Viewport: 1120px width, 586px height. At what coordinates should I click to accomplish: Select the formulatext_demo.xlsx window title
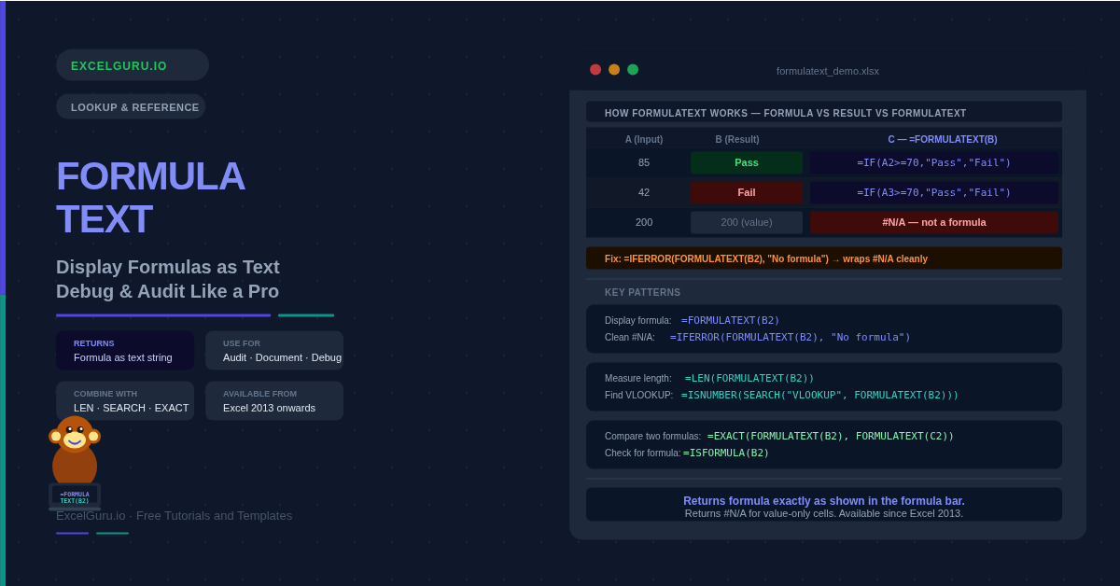click(x=827, y=71)
